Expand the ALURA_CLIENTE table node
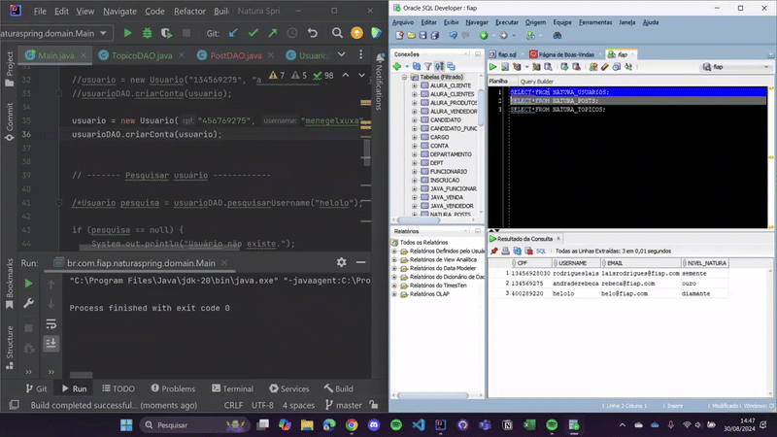This screenshot has width=777, height=437. [x=414, y=85]
